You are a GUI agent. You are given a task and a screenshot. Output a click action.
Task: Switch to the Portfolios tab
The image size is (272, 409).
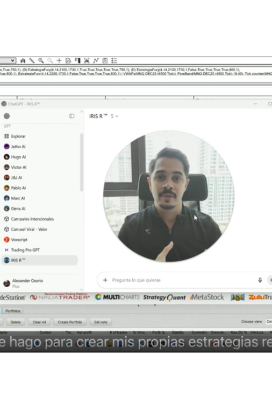12,311
